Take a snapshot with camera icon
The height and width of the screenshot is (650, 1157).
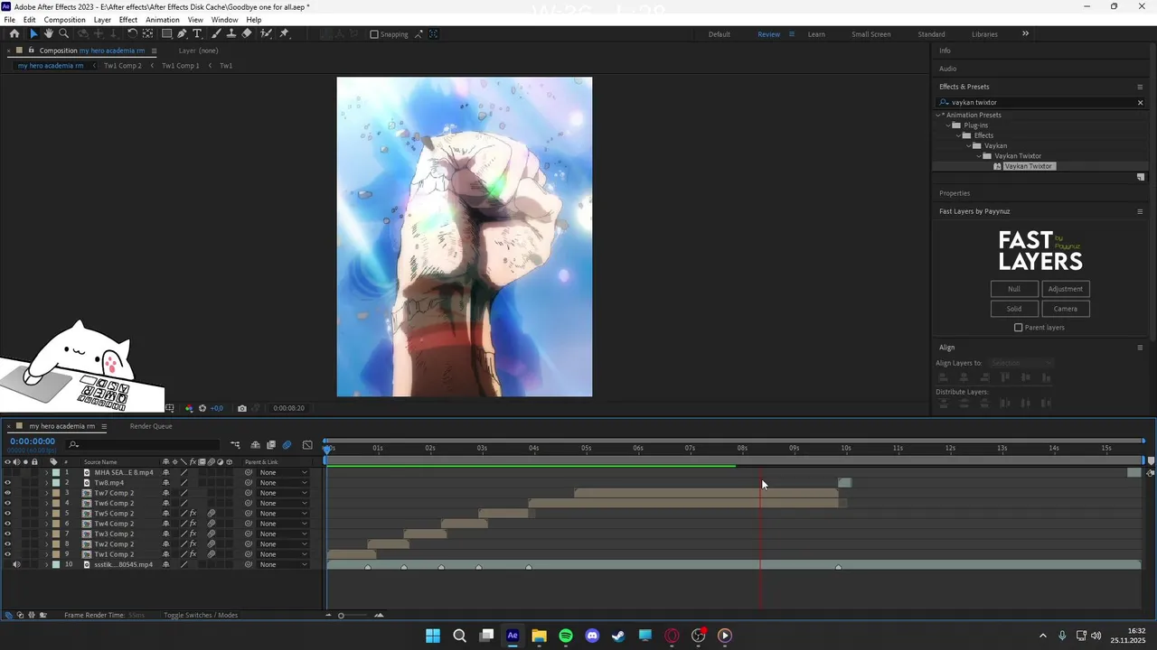coord(241,408)
